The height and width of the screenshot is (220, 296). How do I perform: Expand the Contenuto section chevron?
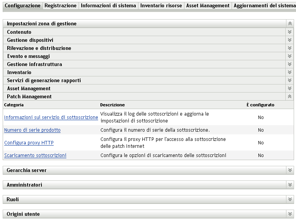pos(290,32)
